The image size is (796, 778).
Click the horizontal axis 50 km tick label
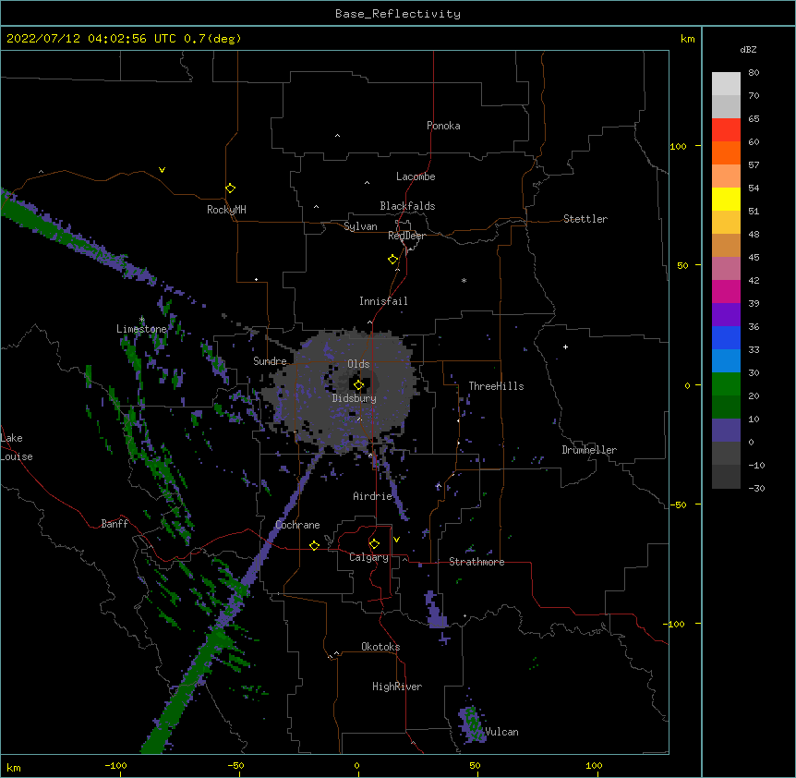pos(475,765)
